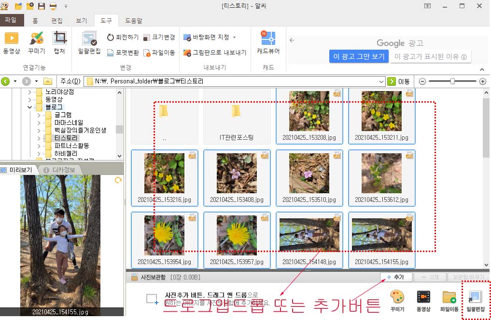This screenshot has height=320, width=491.
Task: Open the address path dropdown
Action: (381, 81)
